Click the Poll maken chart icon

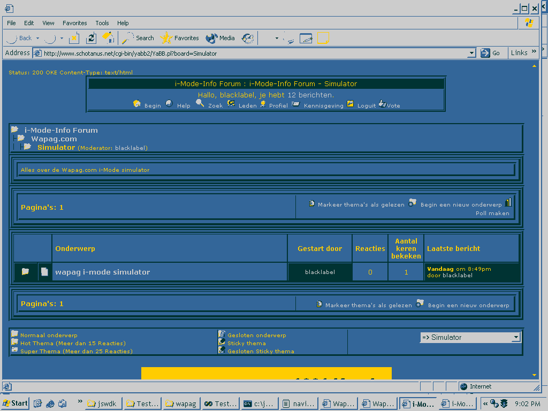tap(508, 202)
